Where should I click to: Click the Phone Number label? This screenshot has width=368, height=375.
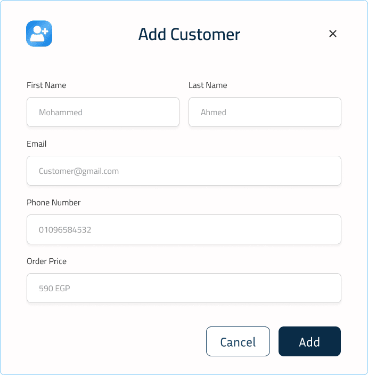click(x=54, y=203)
